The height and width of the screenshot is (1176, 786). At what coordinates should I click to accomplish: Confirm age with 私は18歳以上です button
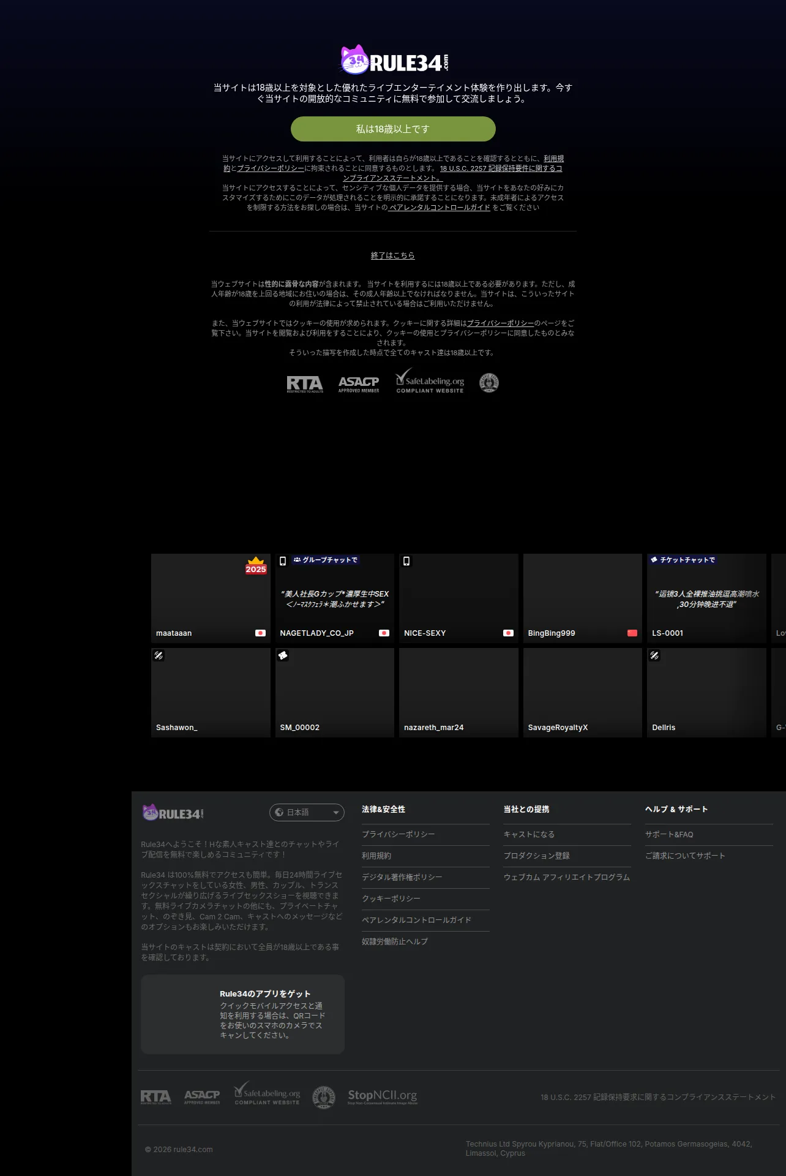click(x=393, y=129)
